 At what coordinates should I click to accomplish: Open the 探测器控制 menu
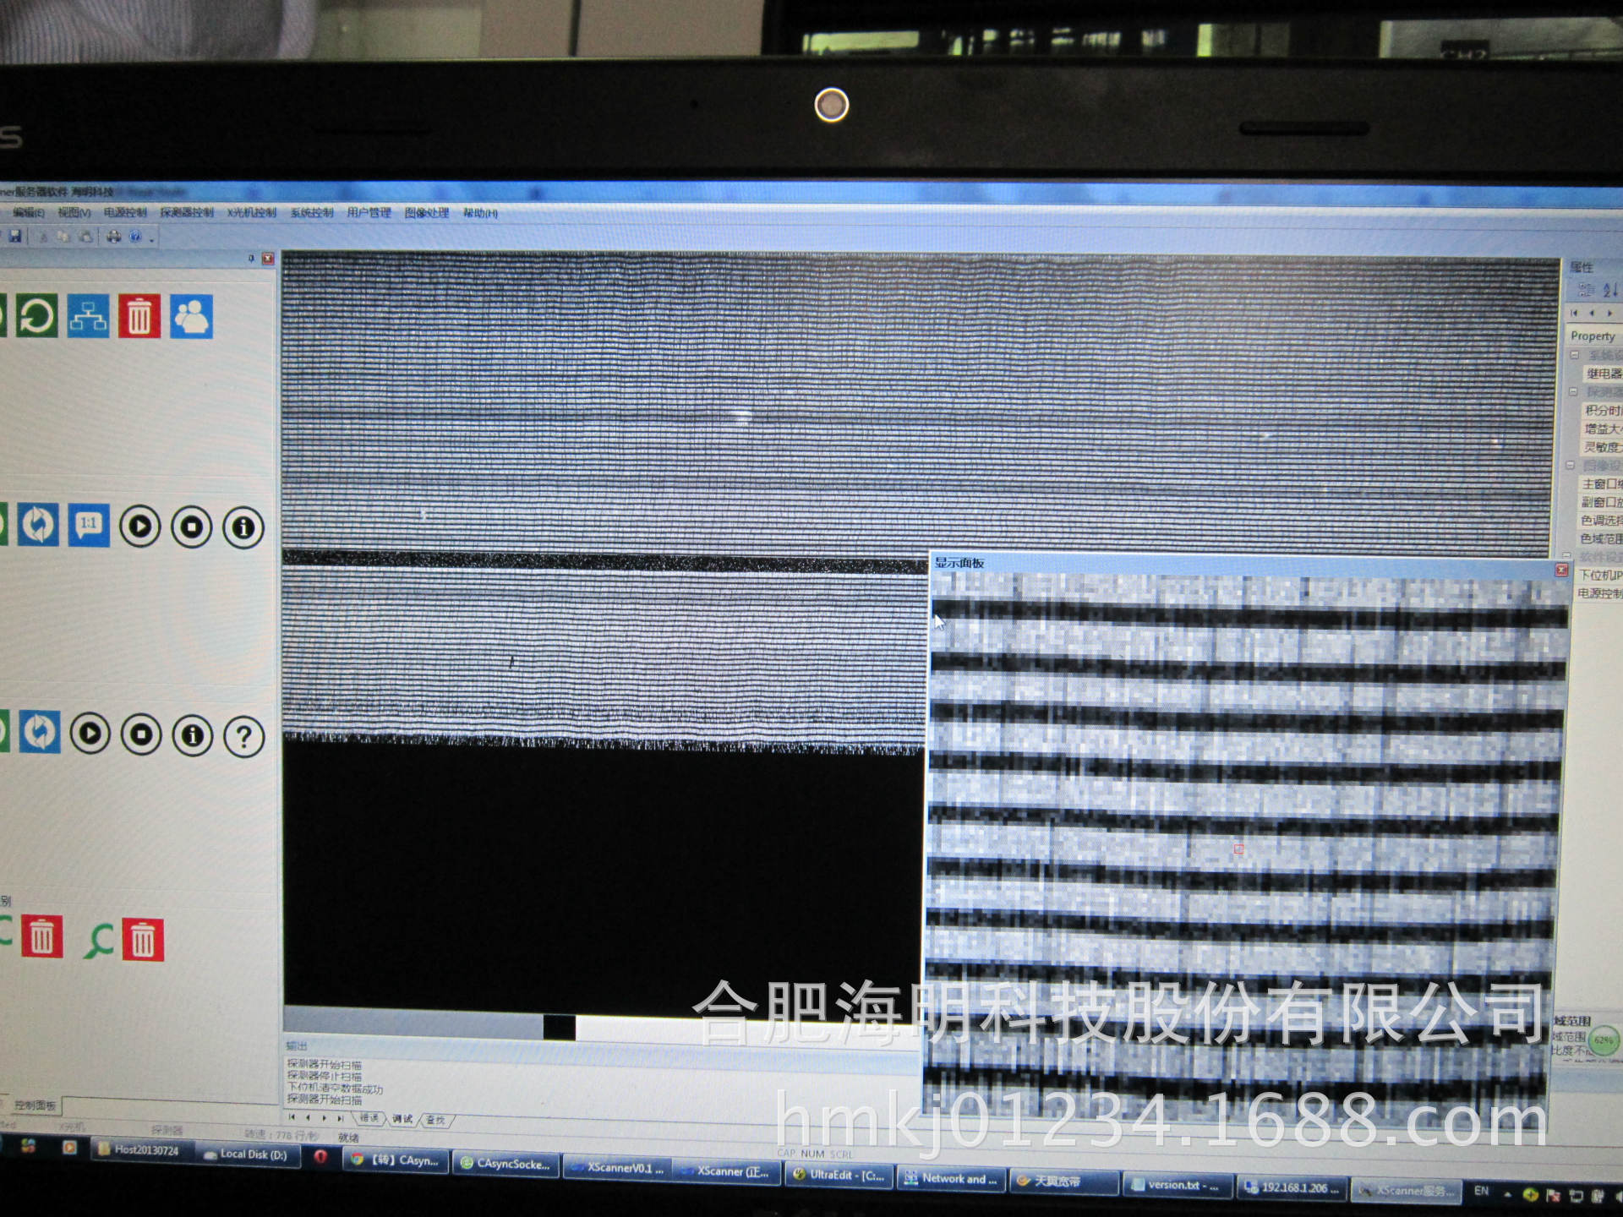coord(187,212)
